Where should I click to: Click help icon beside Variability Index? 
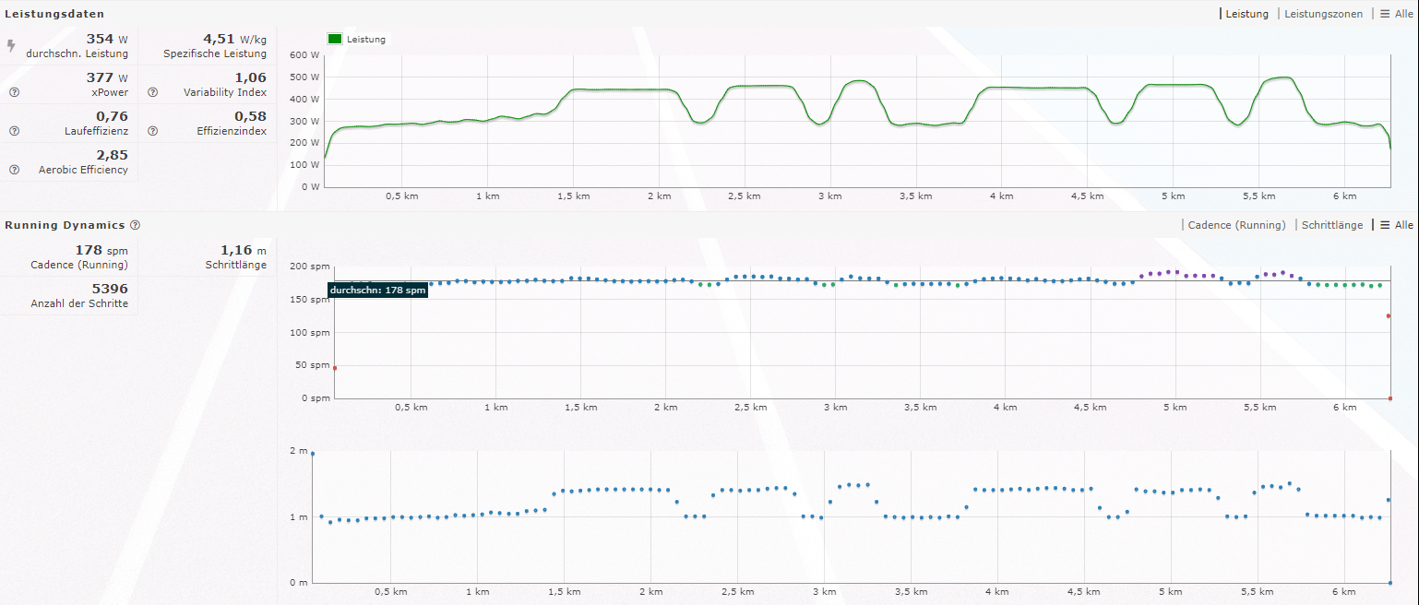click(152, 92)
